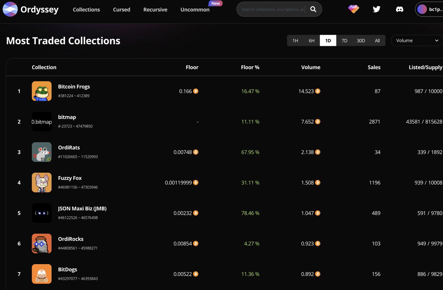Open the Bitcoin Frogs collection link
443x290 pixels.
point(74,87)
